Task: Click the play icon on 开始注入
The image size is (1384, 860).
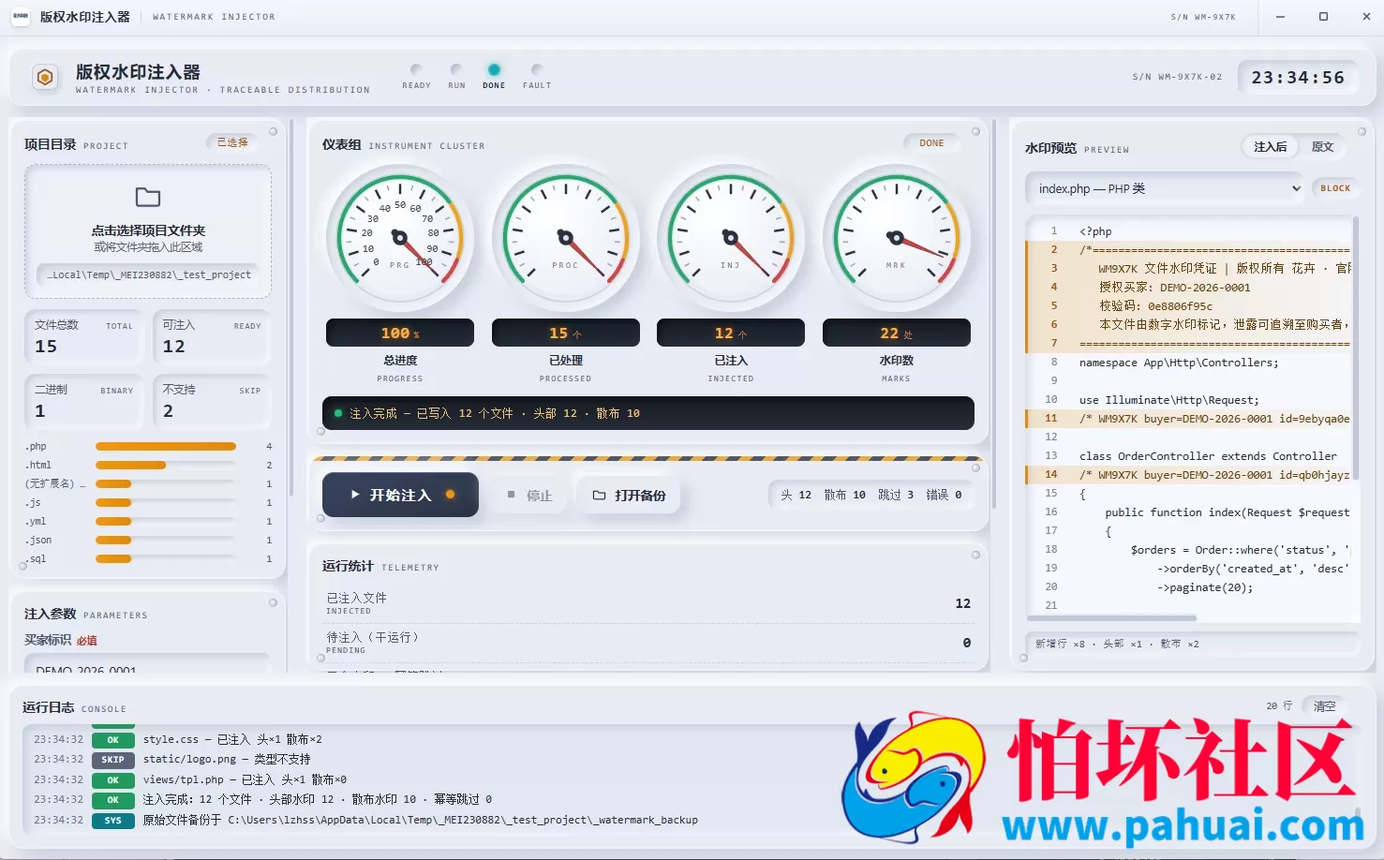Action: click(355, 495)
